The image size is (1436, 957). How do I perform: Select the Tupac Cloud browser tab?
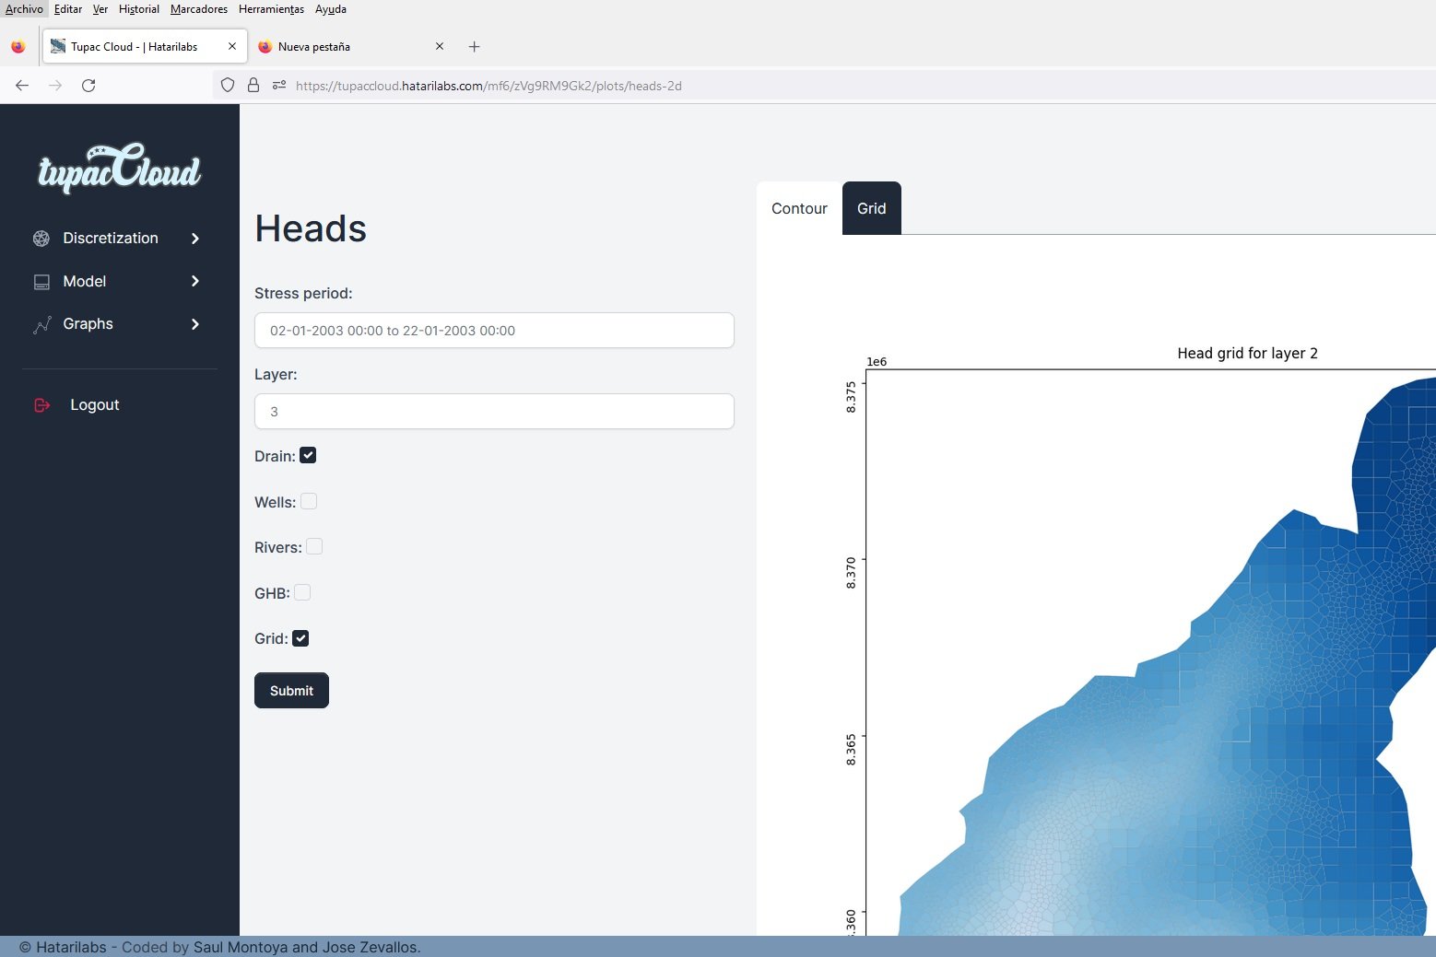click(x=145, y=47)
